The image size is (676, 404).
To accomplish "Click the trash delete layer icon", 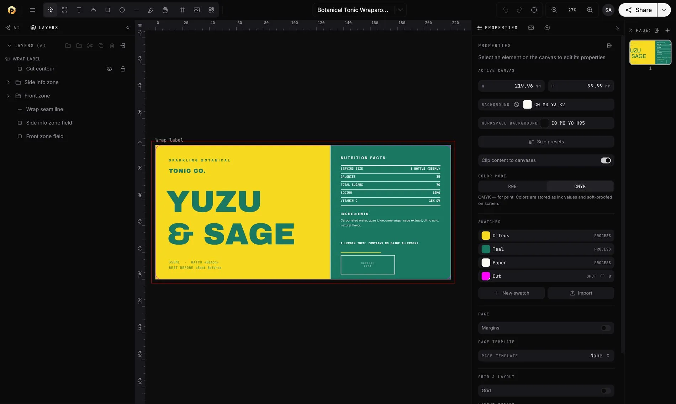I will coord(112,46).
